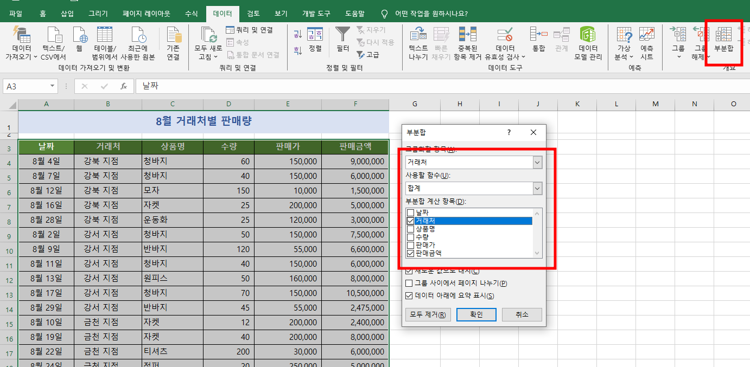The image size is (750, 367).
Task: Switch to the 보기 tab
Action: 281,14
